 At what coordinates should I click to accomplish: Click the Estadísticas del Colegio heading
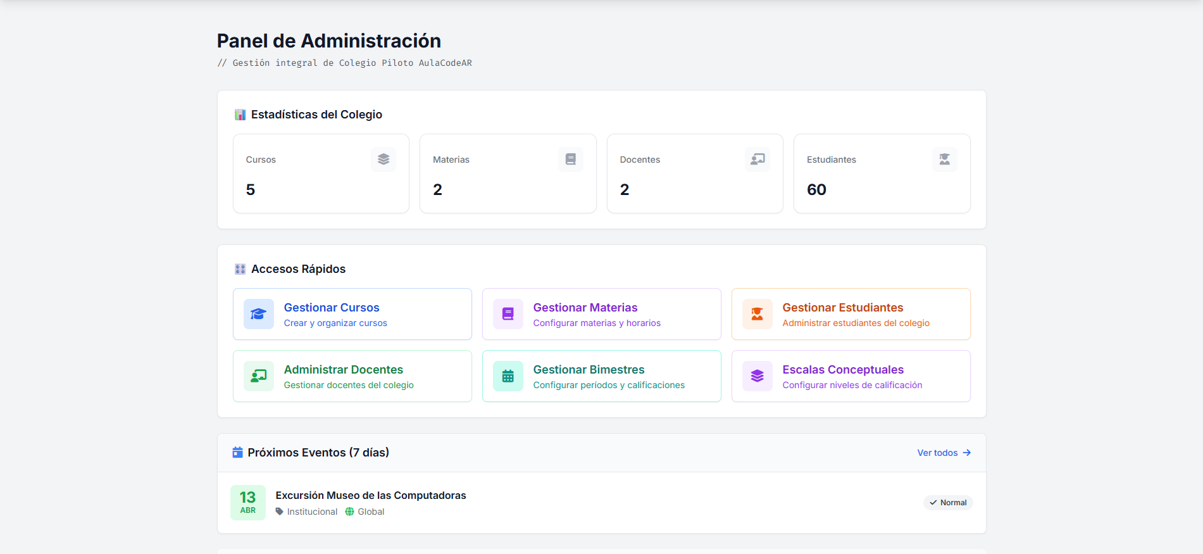(316, 115)
